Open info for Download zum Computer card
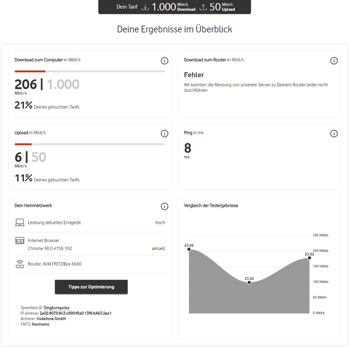Viewport: 349px width, 347px height. point(165,61)
